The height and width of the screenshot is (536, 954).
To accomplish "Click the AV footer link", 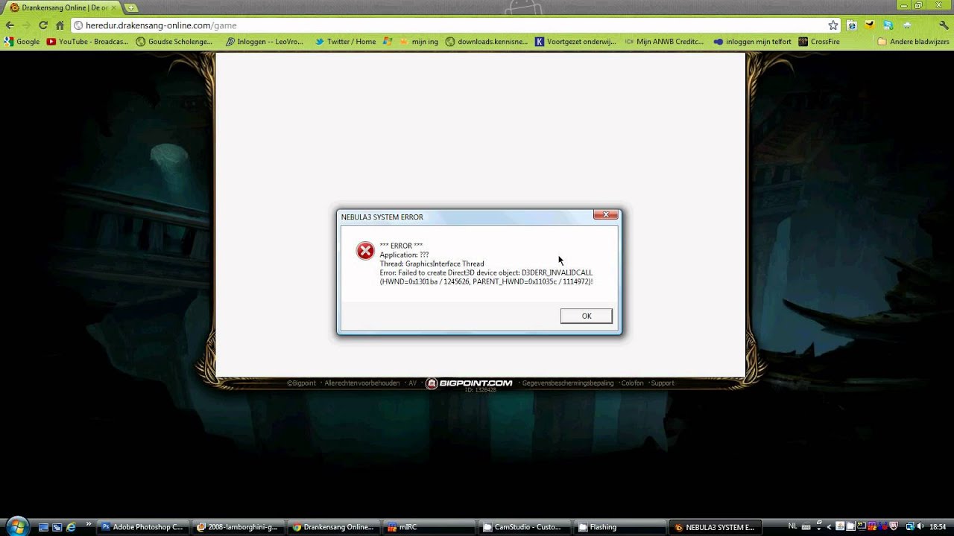I will [412, 383].
